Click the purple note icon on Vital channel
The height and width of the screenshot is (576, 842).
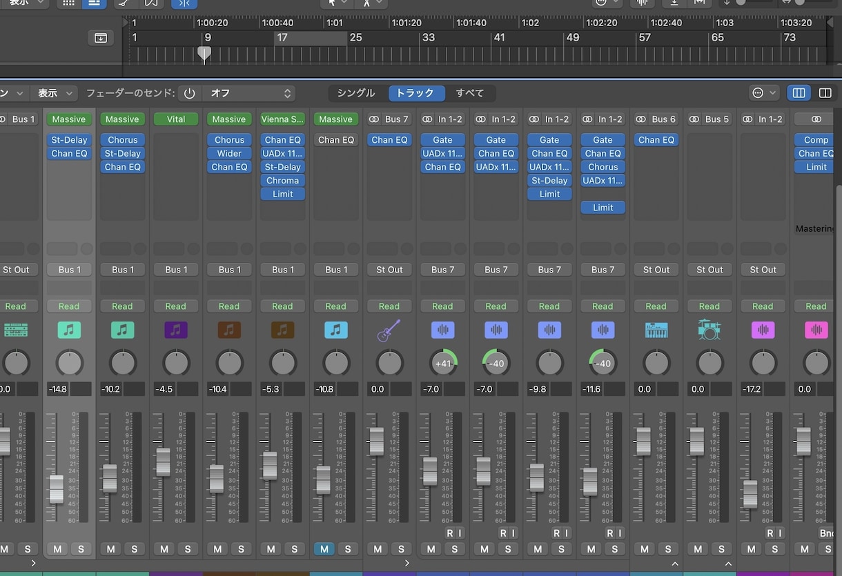pyautogui.click(x=176, y=330)
